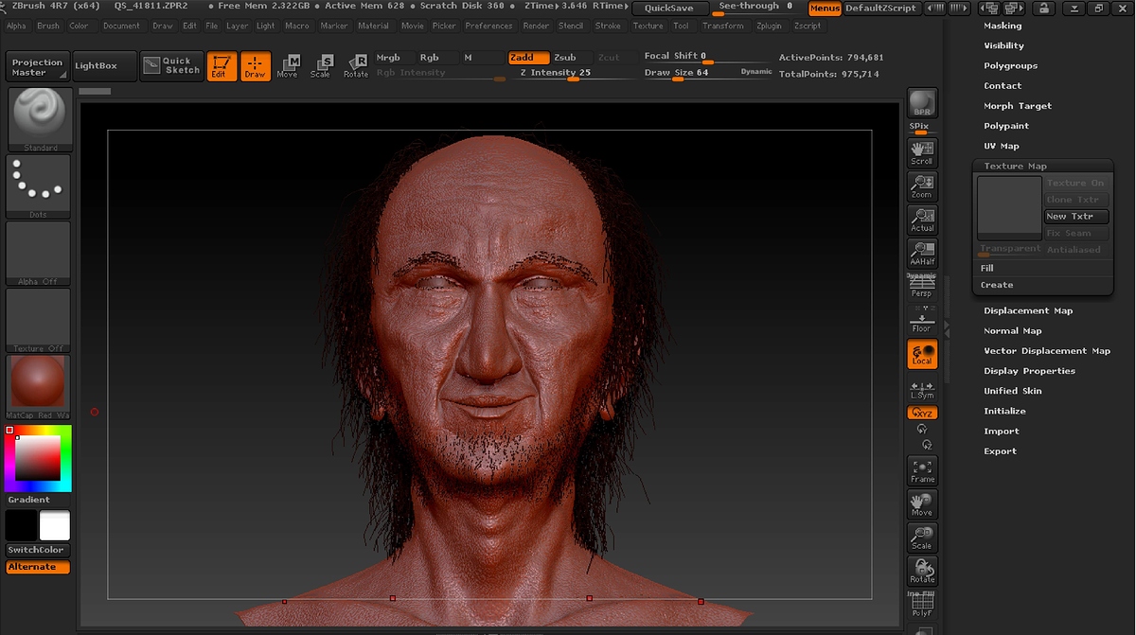Expand the Polypaint subpalette
This screenshot has width=1136, height=635.
coord(1006,126)
